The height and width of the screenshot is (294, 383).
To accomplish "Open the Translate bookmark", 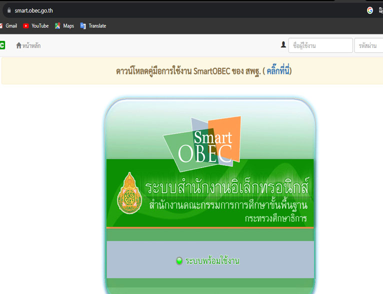I will pos(93,26).
